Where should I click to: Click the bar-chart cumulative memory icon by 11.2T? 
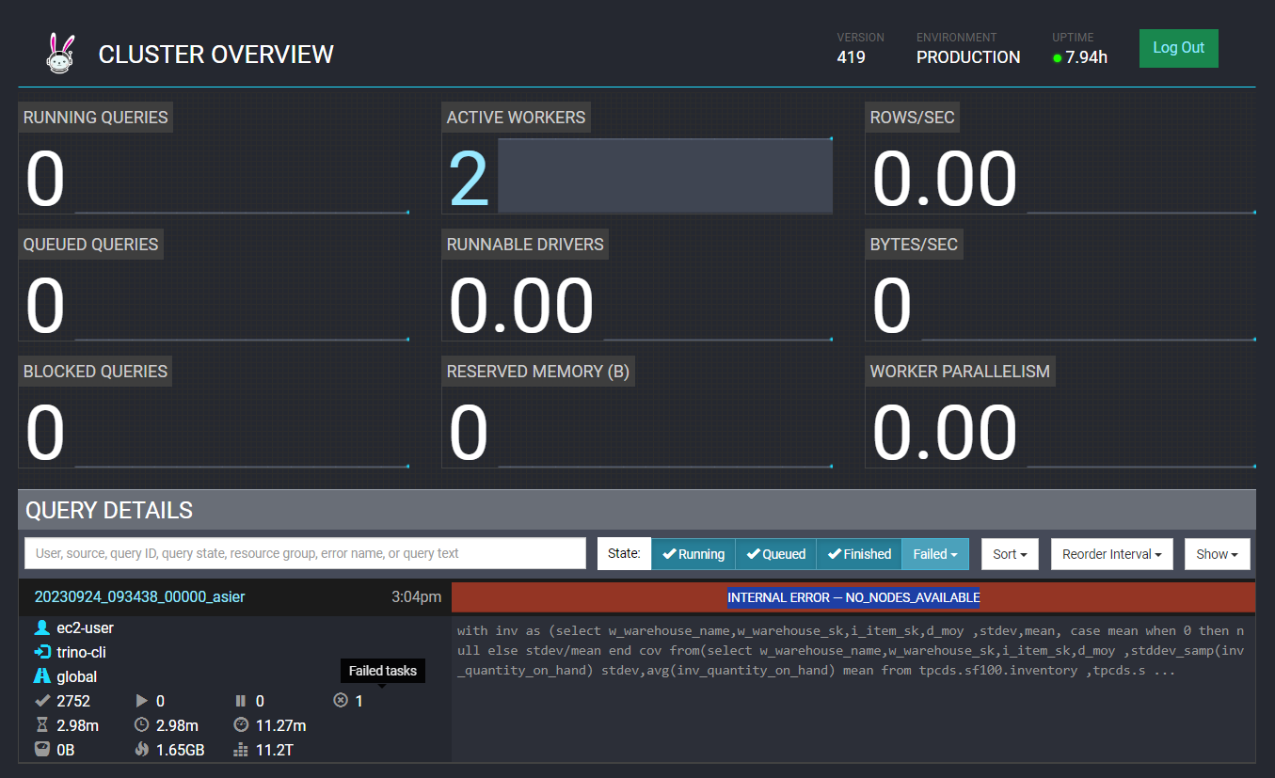240,750
